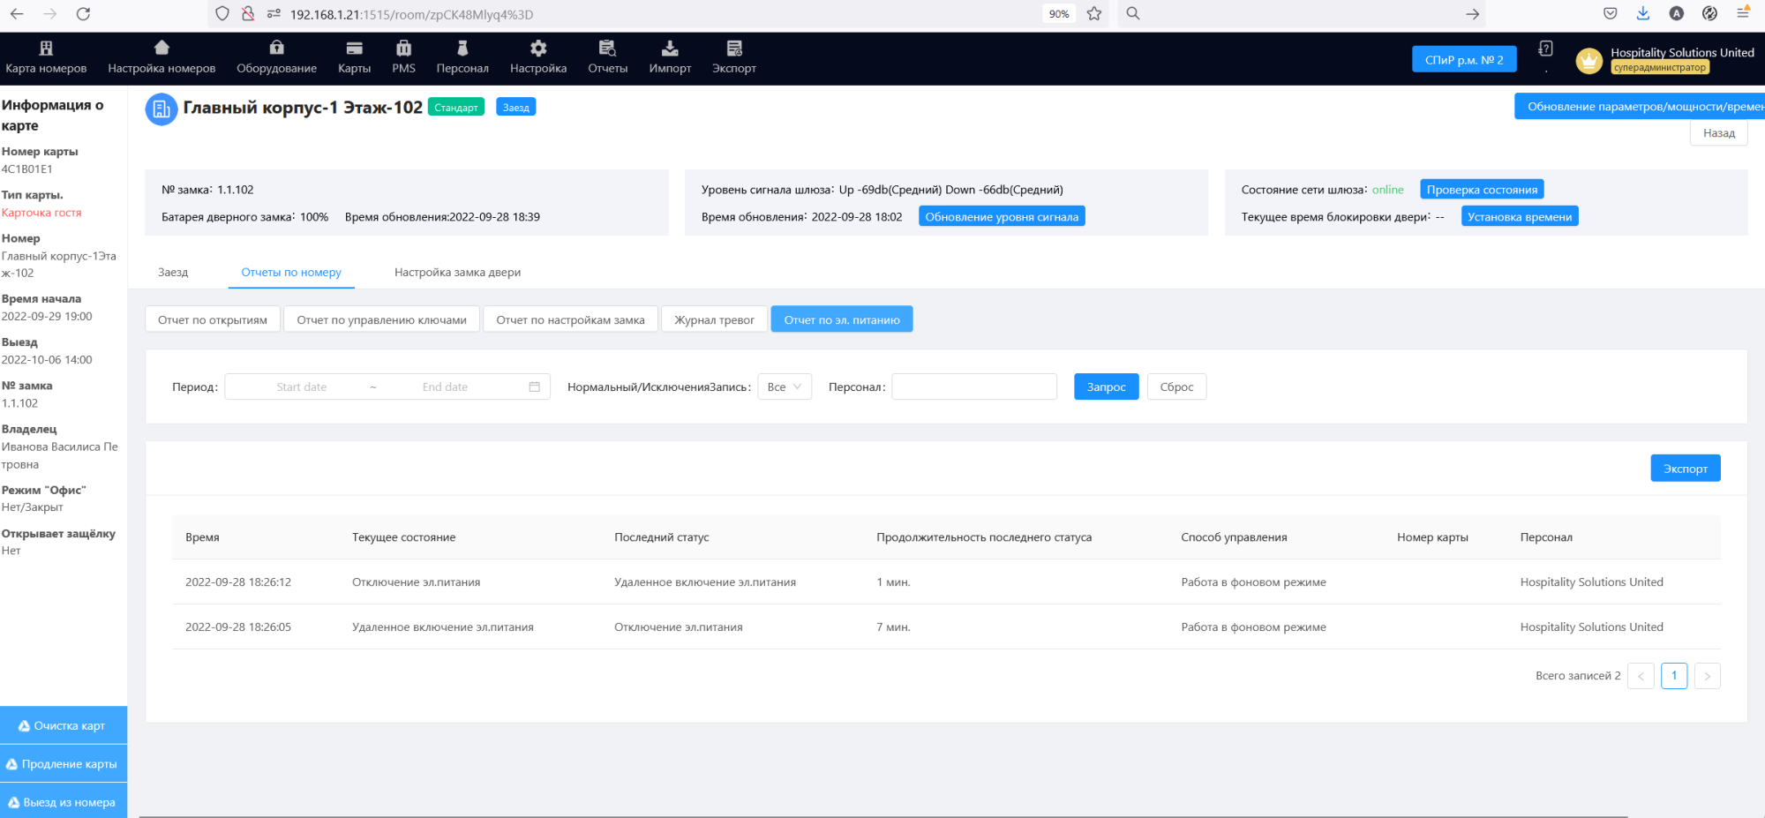Click Проверка состояния for the gateway
1765x818 pixels.
1482,189
